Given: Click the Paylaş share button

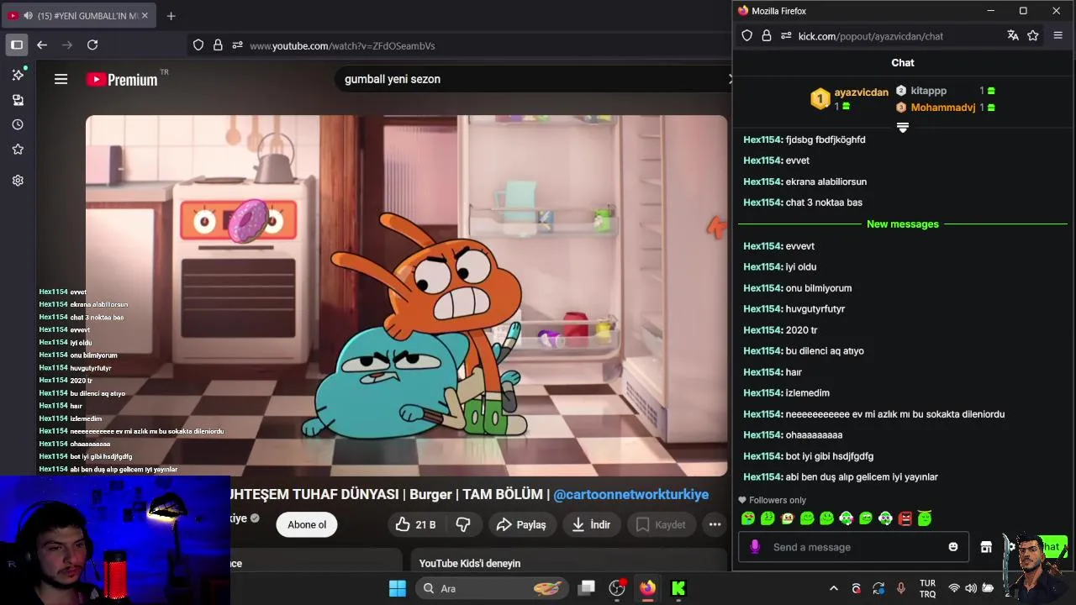Looking at the screenshot, I should 521,524.
